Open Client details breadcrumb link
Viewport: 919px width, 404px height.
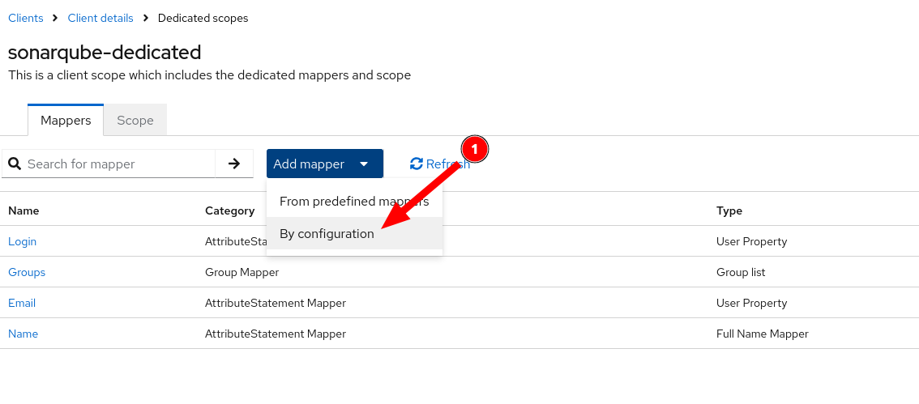click(100, 18)
